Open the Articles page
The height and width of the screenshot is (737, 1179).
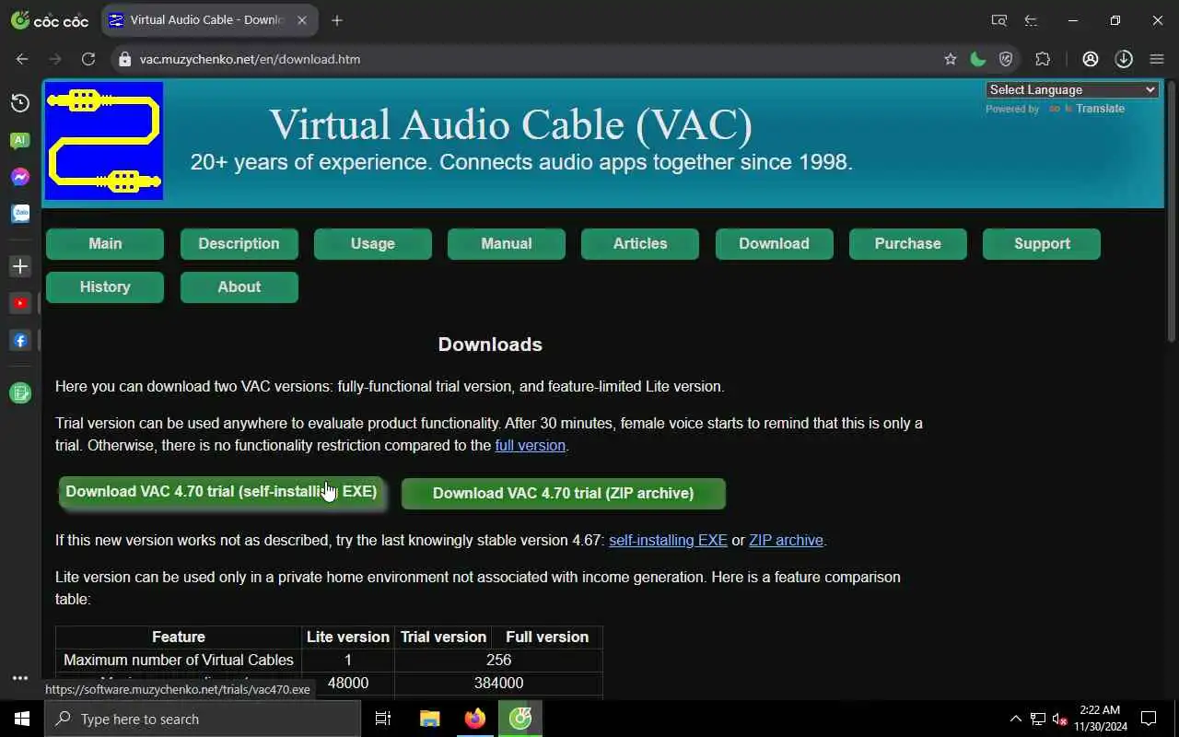[640, 244]
